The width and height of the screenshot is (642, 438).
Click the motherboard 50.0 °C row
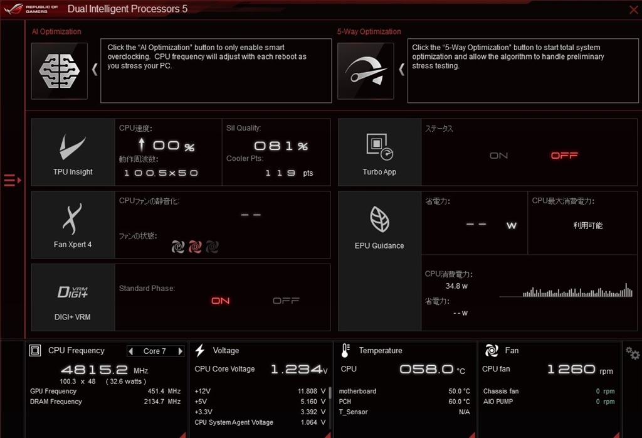tap(404, 392)
